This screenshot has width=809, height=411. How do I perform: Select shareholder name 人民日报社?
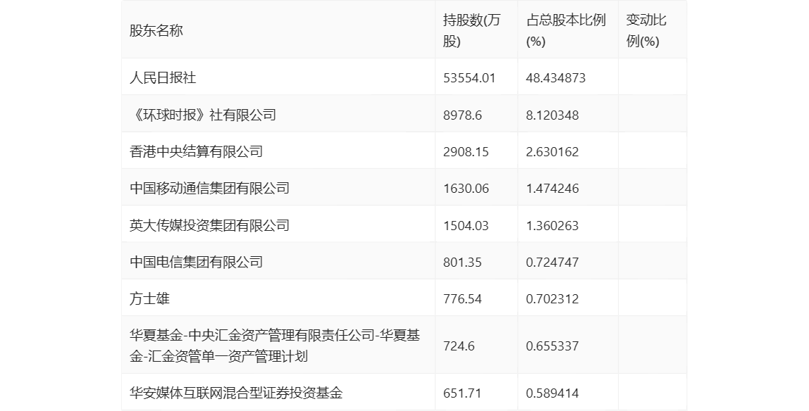coord(163,78)
